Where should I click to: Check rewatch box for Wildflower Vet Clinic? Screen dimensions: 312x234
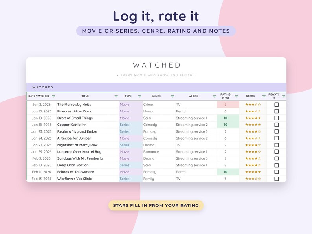click(276, 179)
